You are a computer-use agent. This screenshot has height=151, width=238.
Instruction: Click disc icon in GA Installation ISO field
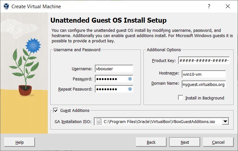[99, 121]
